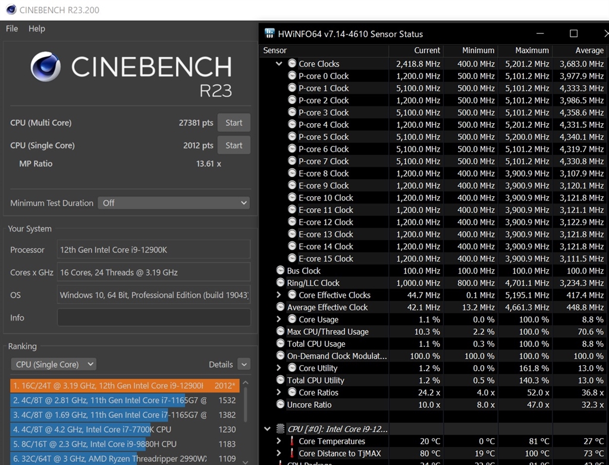Open the Minimum Test Duration dropdown
Image resolution: width=609 pixels, height=465 pixels.
coord(174,203)
